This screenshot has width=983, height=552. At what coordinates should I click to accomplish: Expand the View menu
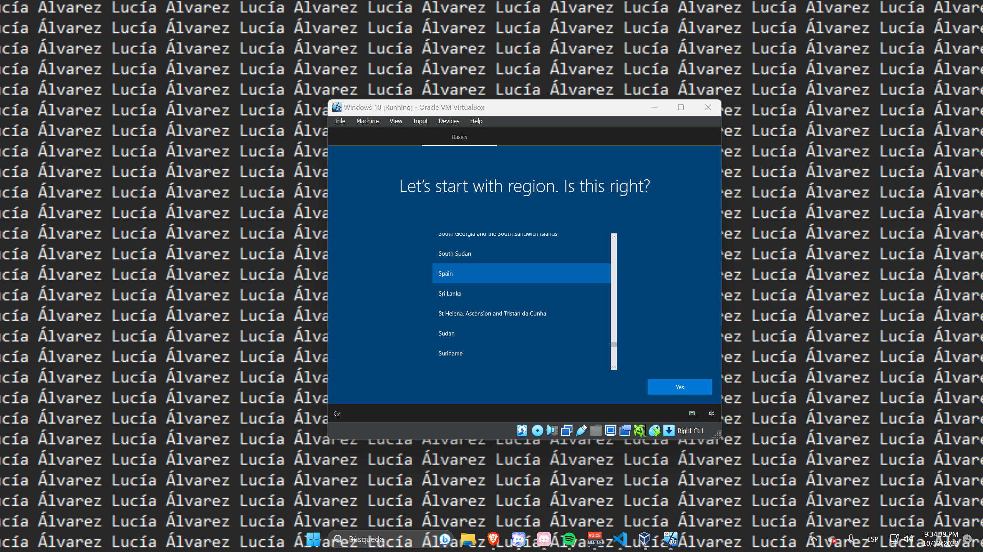point(396,121)
